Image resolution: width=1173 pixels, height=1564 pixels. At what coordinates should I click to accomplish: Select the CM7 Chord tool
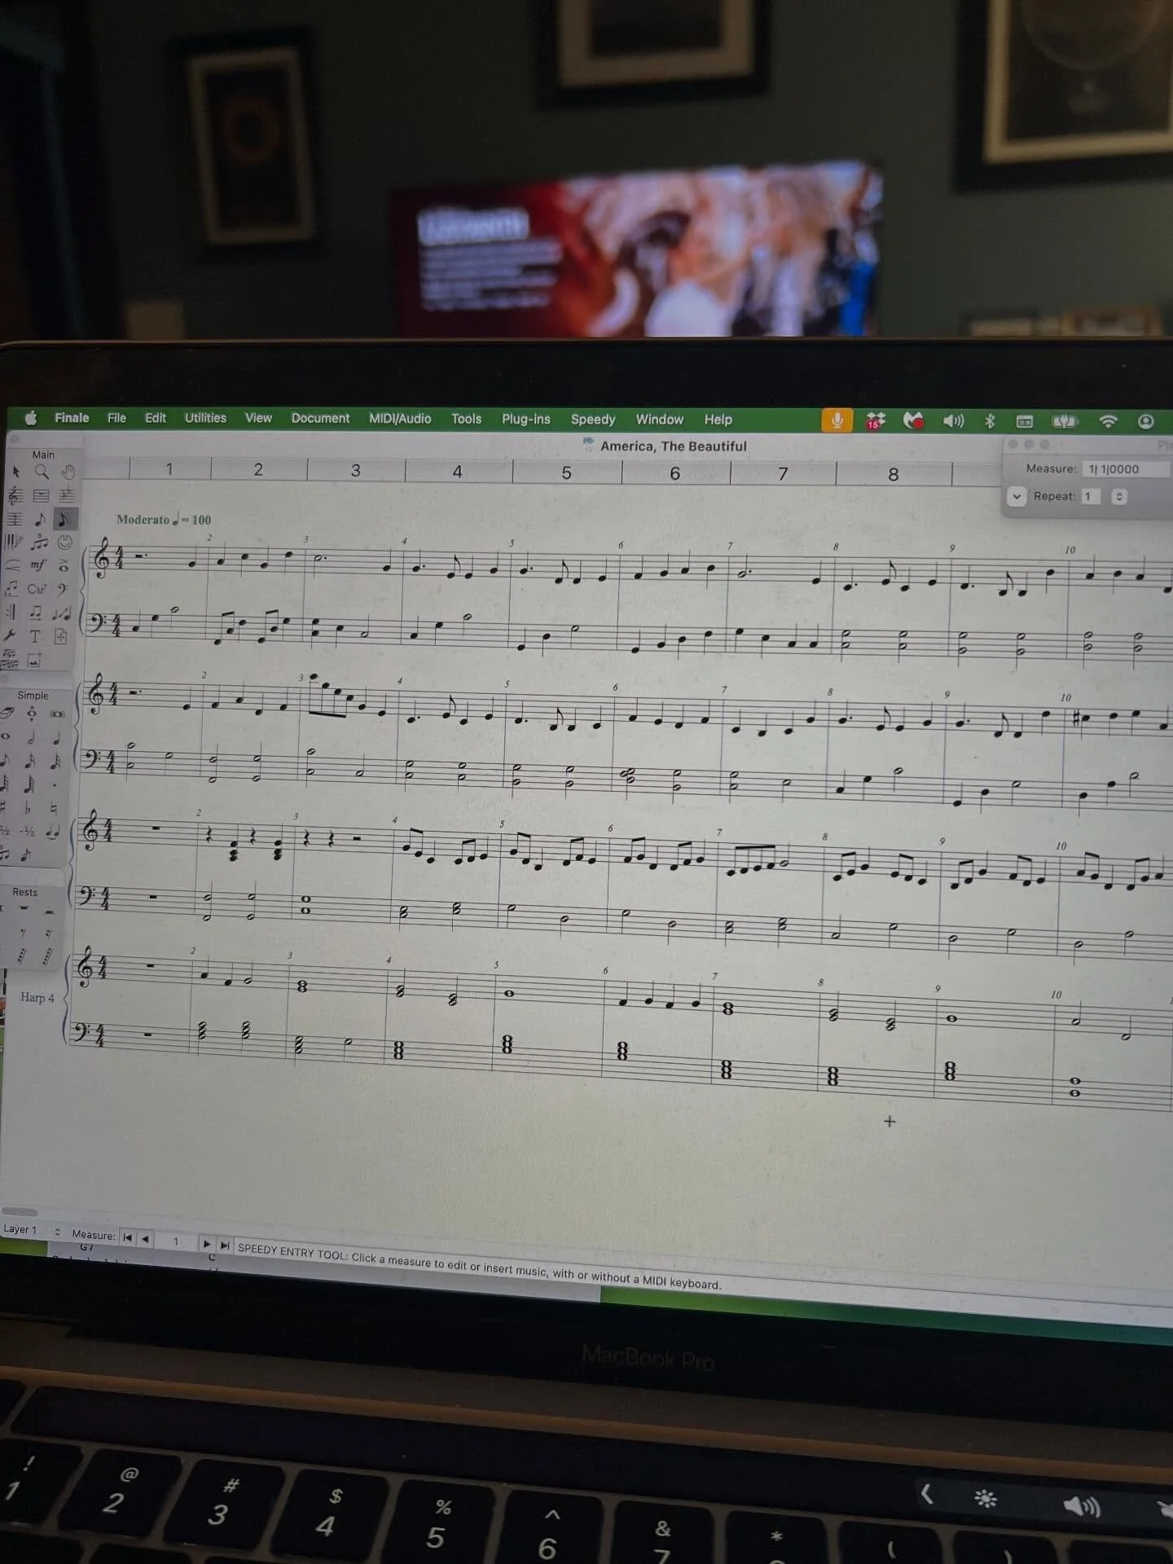pos(36,589)
